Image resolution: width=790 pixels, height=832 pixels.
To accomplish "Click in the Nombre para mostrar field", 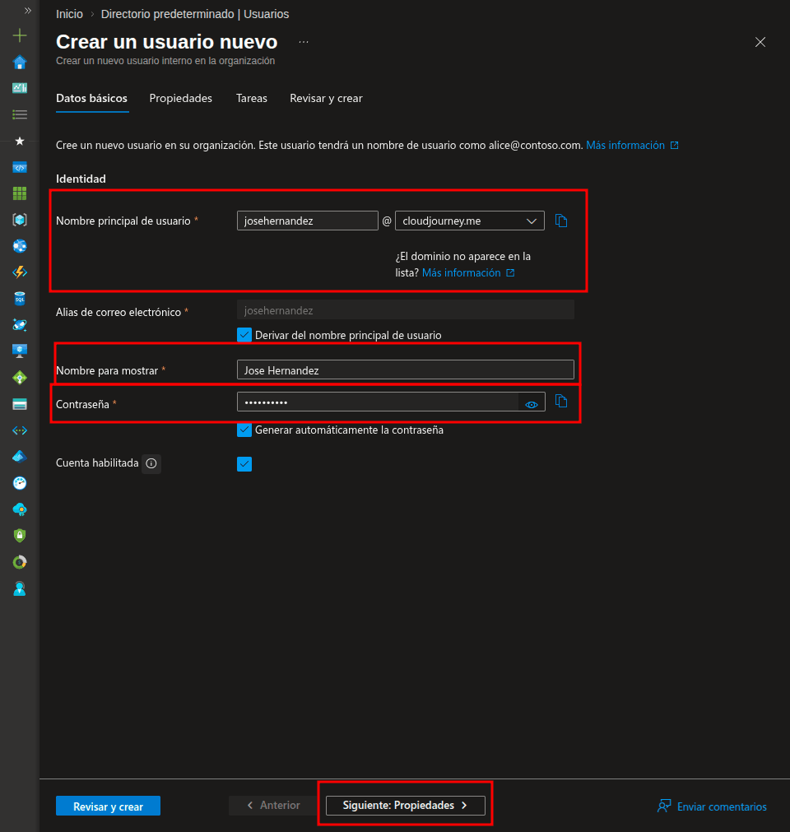I will click(405, 370).
